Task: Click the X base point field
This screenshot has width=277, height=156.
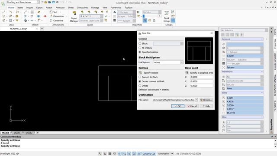Action: [x=201, y=77]
